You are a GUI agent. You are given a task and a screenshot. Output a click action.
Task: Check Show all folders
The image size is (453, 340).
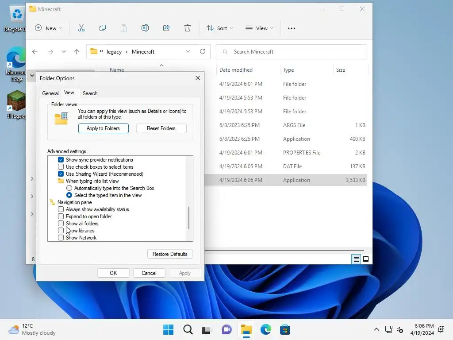point(61,224)
